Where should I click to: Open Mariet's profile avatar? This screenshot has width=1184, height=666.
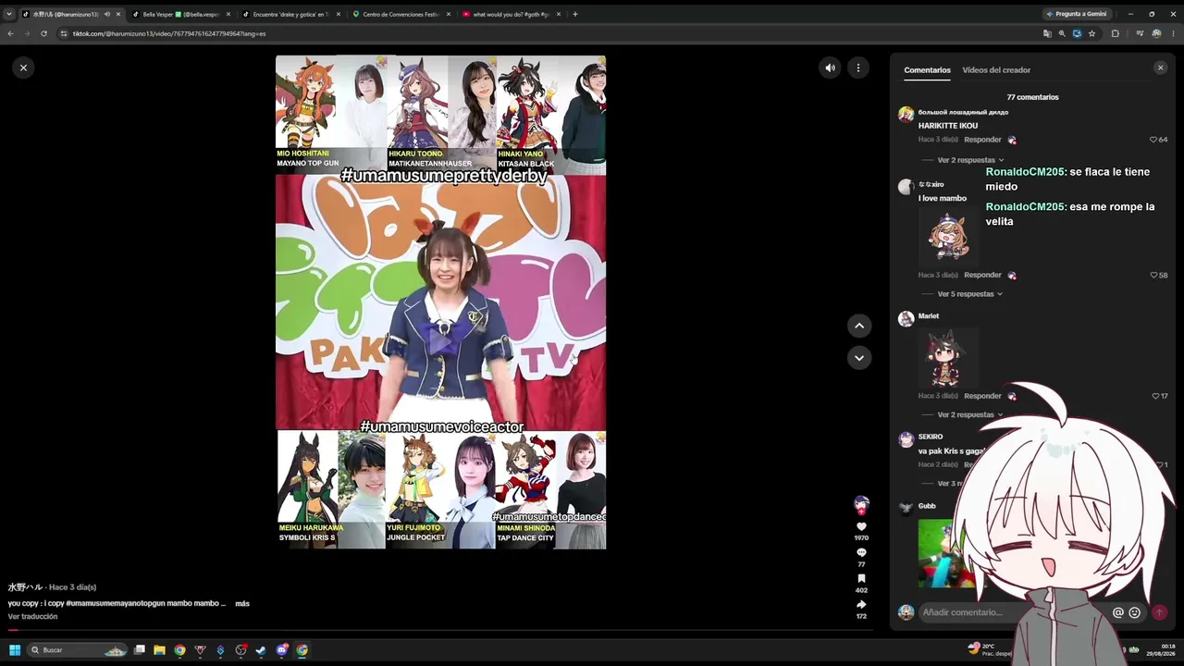[906, 318]
